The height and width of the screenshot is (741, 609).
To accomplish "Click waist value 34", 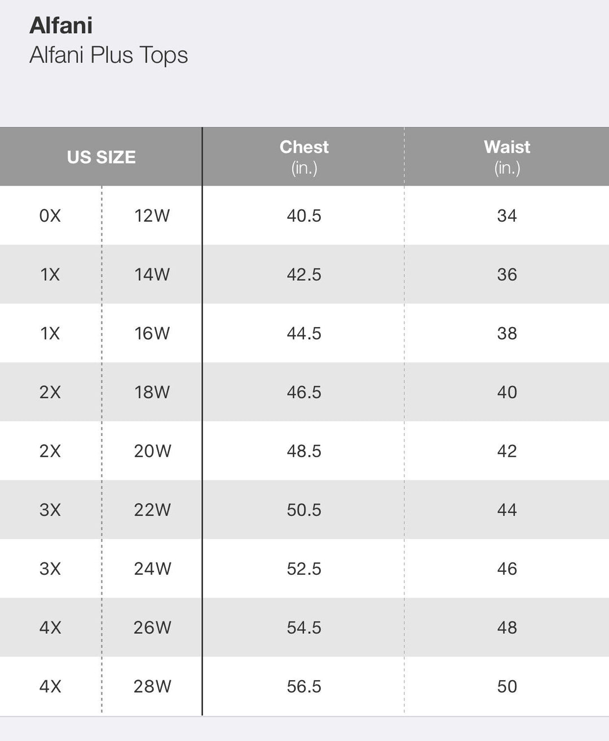I will pyautogui.click(x=507, y=215).
